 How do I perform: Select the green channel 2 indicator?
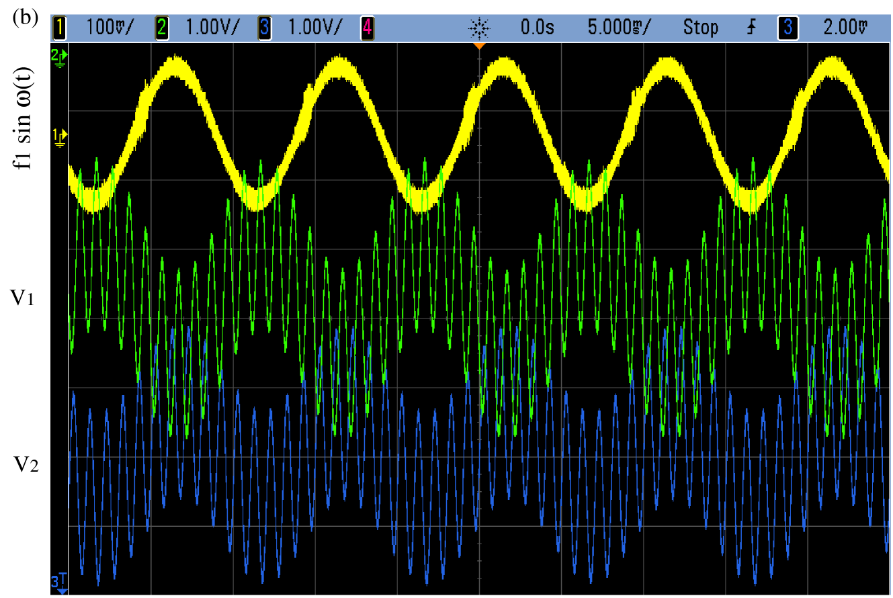coord(162,28)
